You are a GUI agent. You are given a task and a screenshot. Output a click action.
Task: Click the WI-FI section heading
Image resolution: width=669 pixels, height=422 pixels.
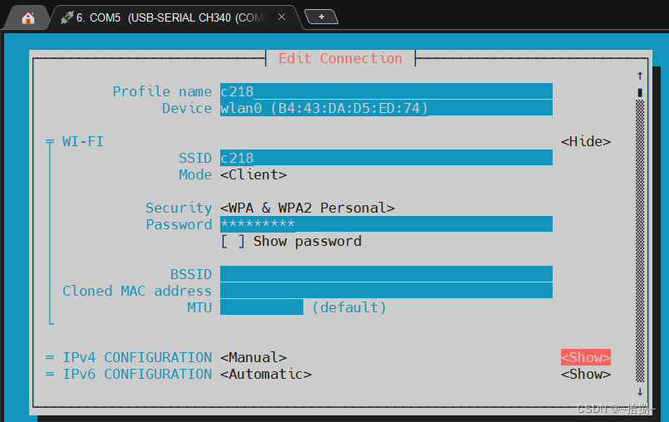83,141
